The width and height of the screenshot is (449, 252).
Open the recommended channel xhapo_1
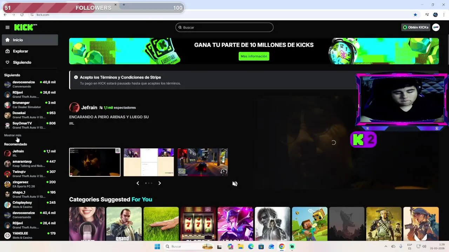[x=30, y=194]
